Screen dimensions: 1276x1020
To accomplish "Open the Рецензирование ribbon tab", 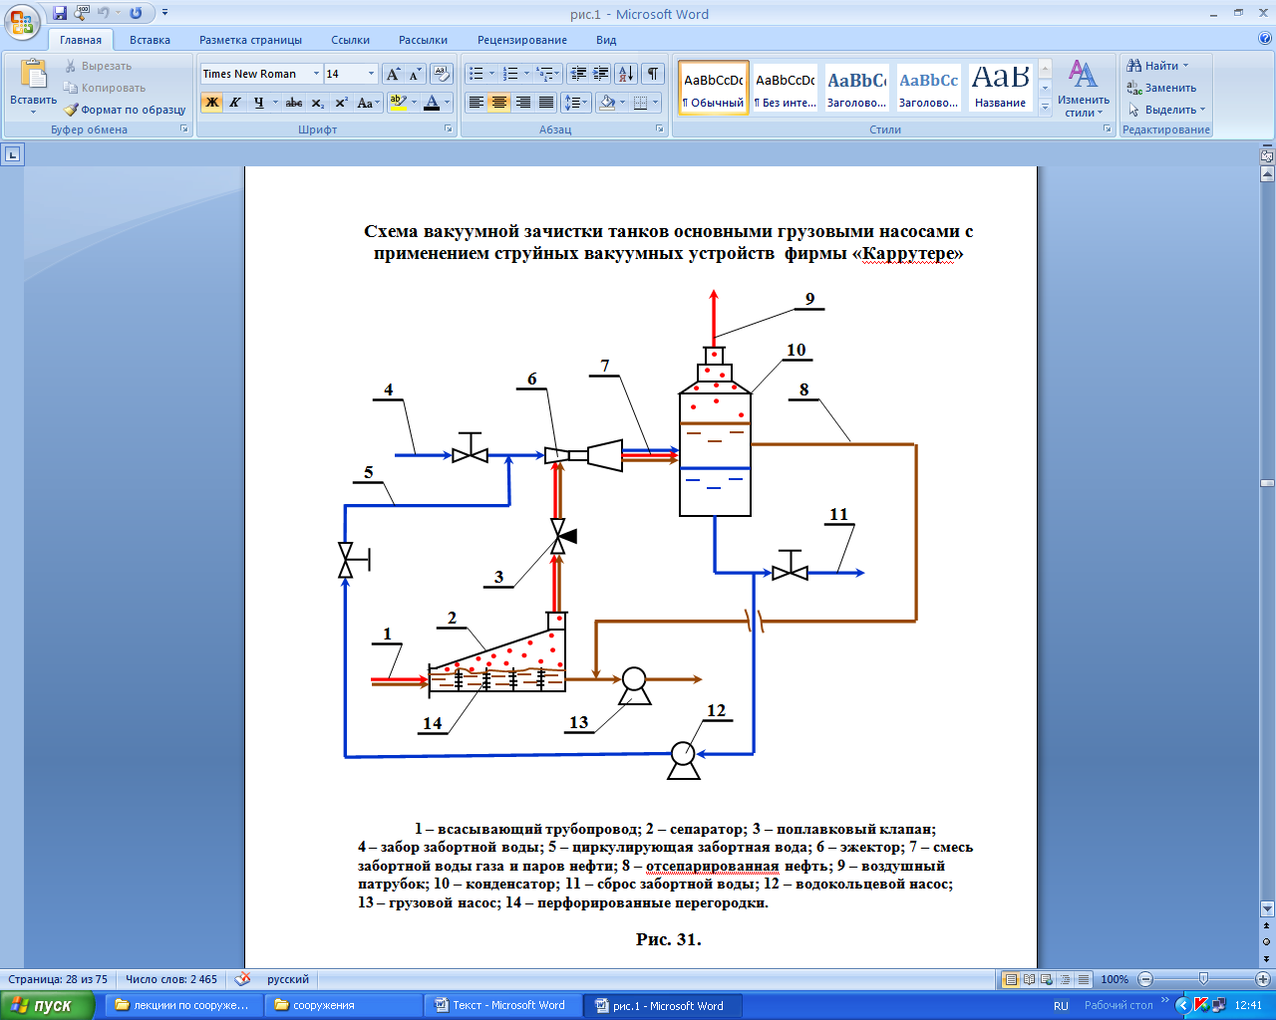I will 521,40.
